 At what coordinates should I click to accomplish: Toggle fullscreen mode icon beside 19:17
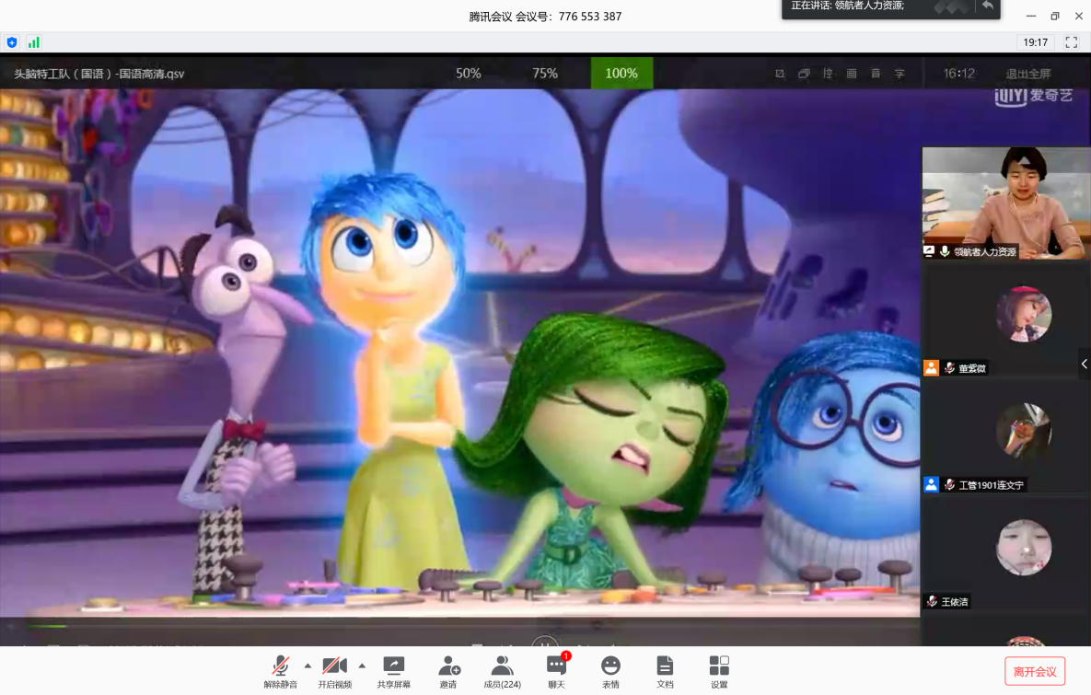(1072, 42)
